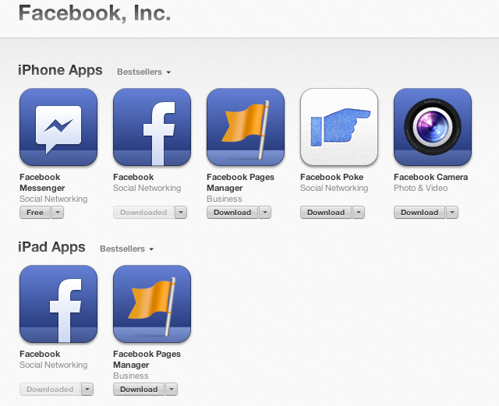Open the Facebook Poke pointing hand icon
This screenshot has height=406, width=499.
339,127
